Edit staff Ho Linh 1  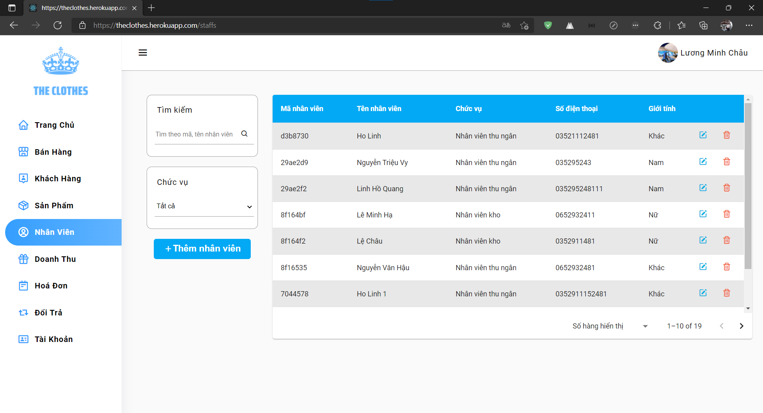(x=703, y=293)
